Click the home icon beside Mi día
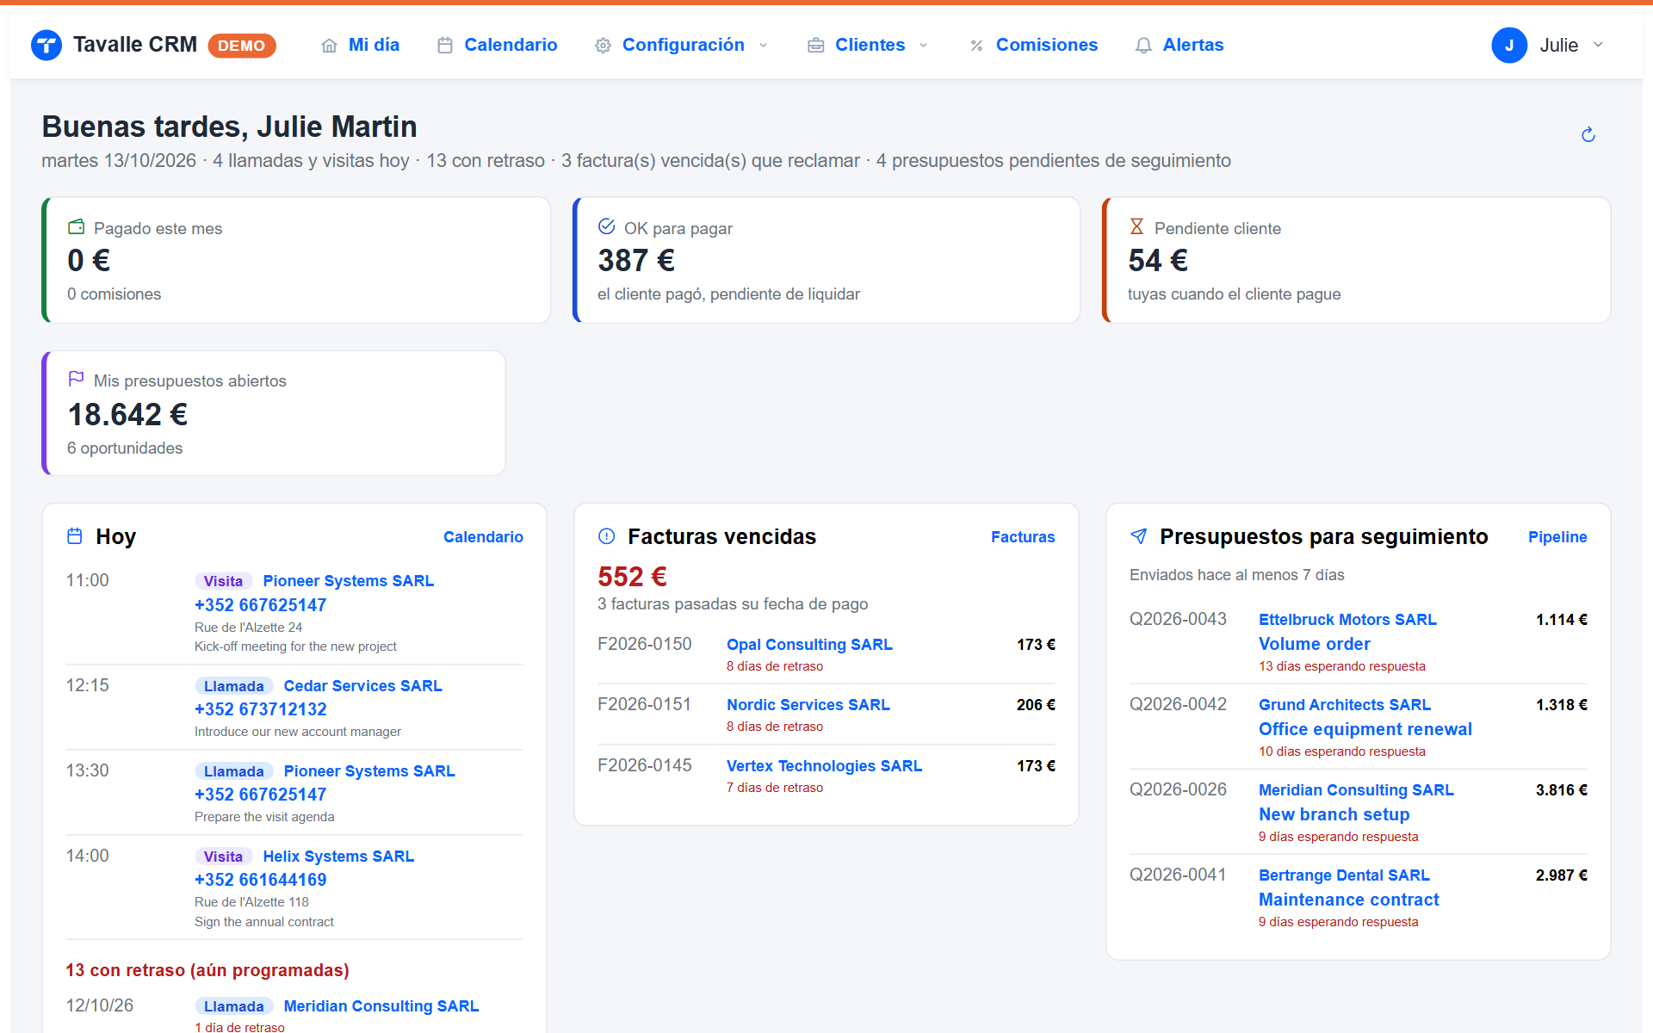Image resolution: width=1653 pixels, height=1033 pixels. point(329,46)
